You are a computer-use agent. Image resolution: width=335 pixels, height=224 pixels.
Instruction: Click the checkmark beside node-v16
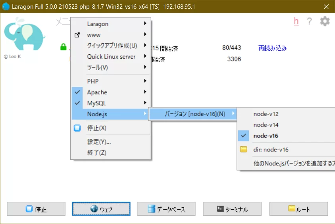pyautogui.click(x=244, y=136)
